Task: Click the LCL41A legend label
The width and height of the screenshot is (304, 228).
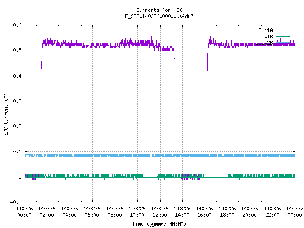Action: 264,30
